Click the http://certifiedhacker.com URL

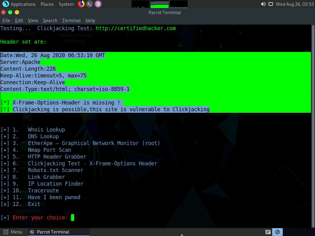136,28
